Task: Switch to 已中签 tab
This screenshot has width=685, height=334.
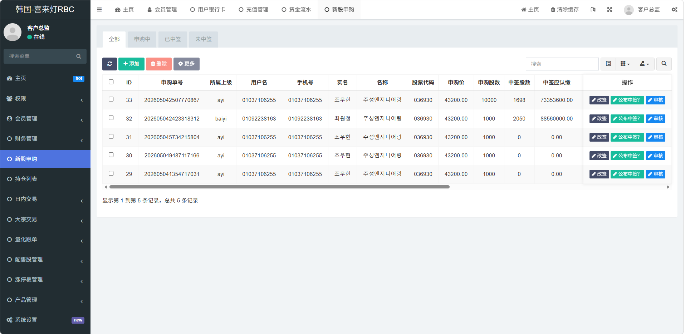Action: 173,39
